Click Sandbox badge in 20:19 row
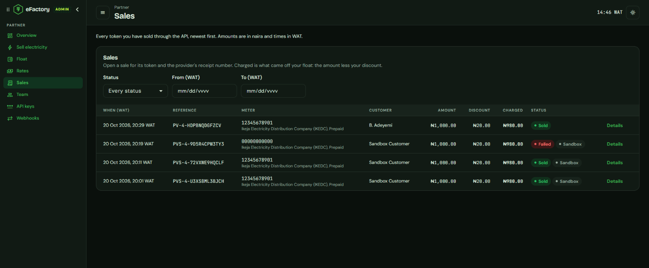Screen dimensions: 649x268 pos(570,144)
